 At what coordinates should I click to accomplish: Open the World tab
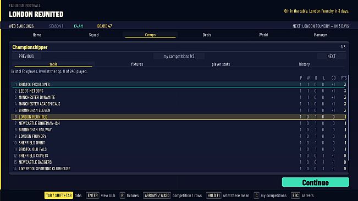pos(263,35)
